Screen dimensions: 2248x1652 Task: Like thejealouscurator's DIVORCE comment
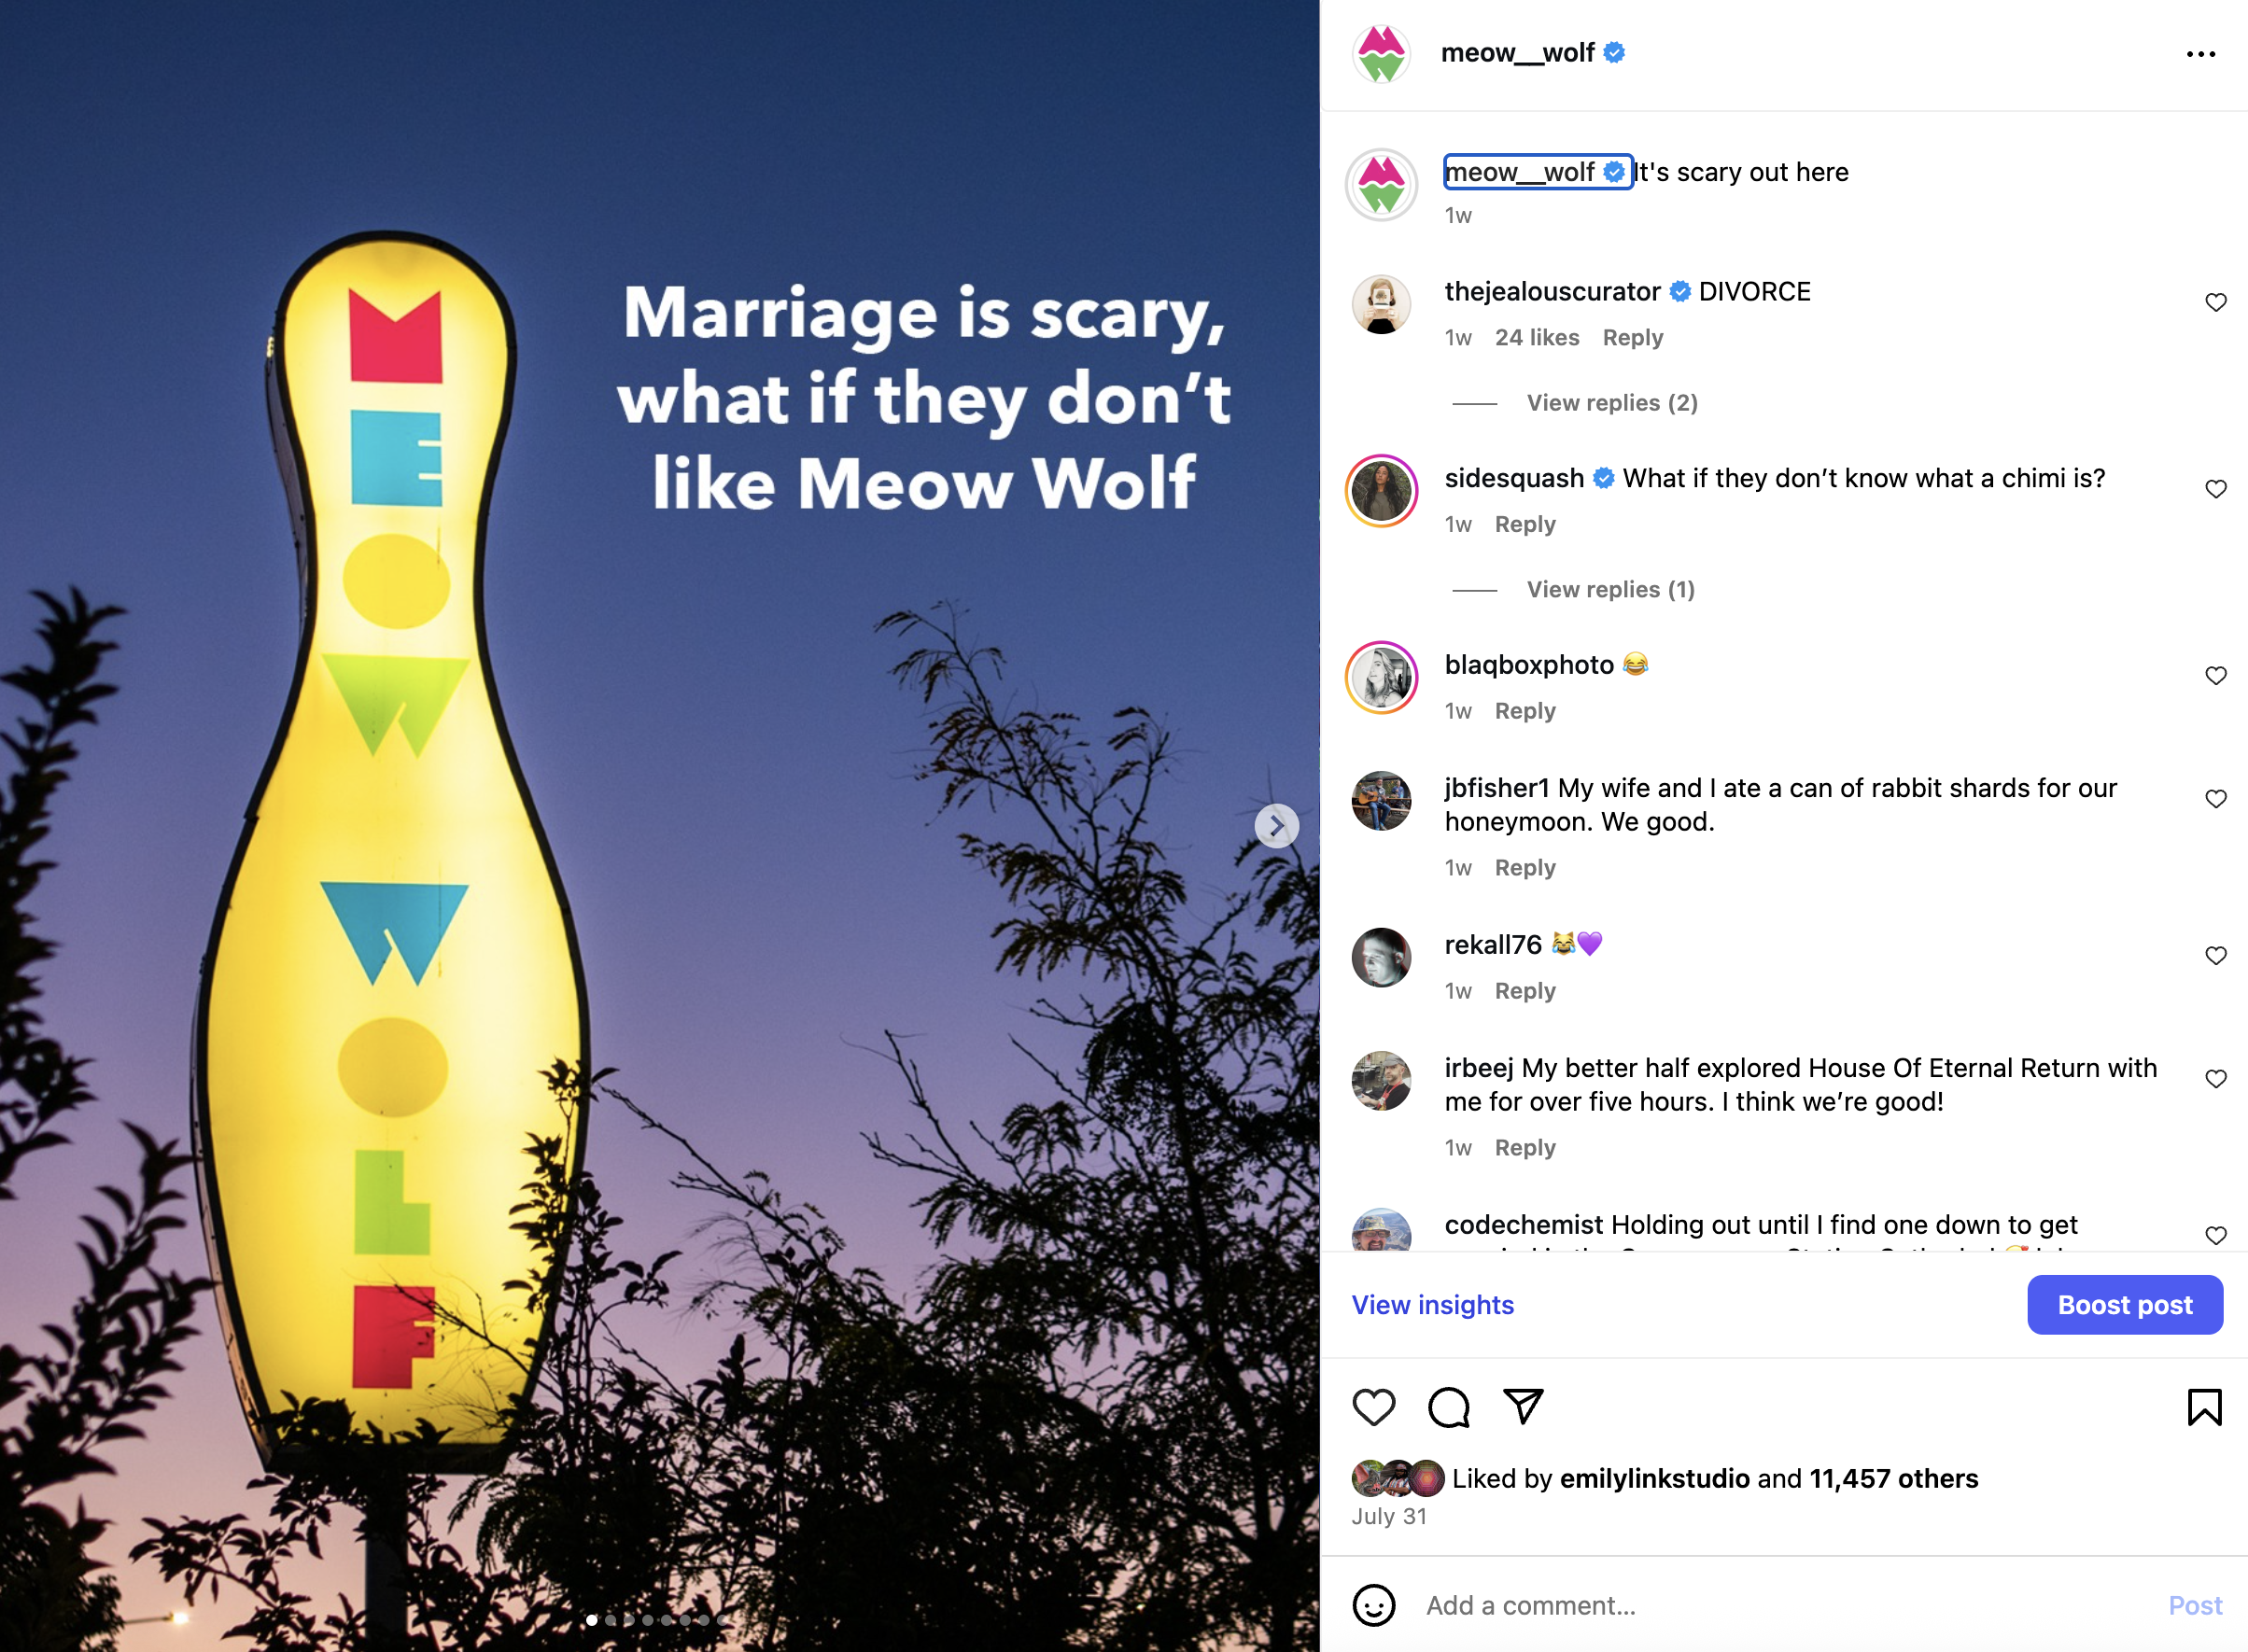click(2215, 302)
